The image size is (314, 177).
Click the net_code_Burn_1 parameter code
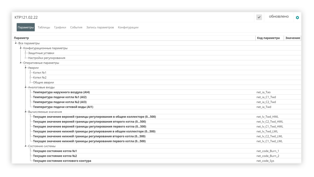pyautogui.click(x=268, y=151)
